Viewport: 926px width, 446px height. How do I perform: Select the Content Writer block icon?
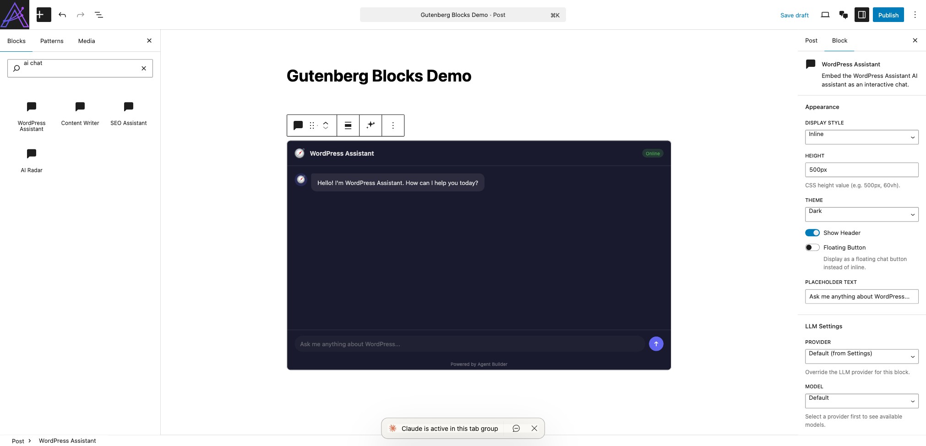pyautogui.click(x=80, y=107)
